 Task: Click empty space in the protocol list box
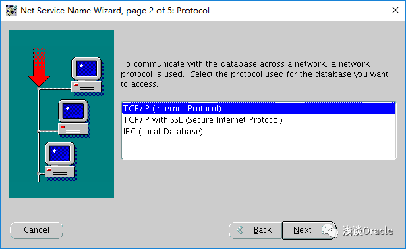[x=258, y=148]
